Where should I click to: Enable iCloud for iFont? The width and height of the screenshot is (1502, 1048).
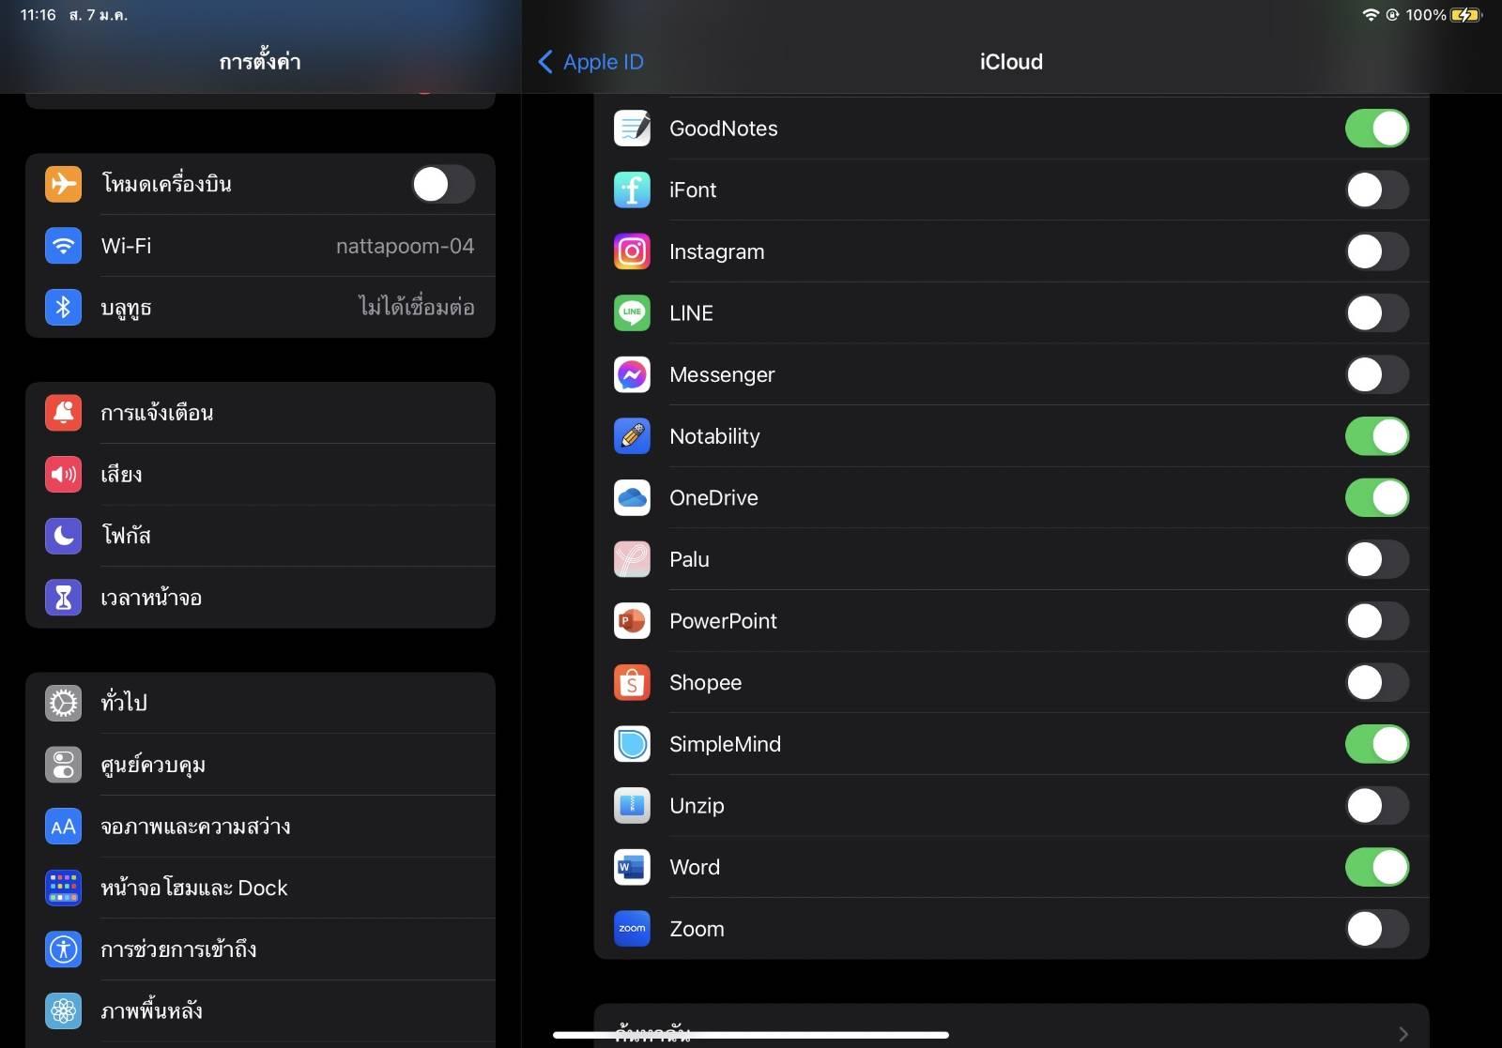coord(1377,190)
